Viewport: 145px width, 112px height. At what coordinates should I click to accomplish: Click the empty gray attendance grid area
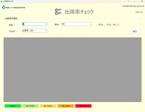73,70
